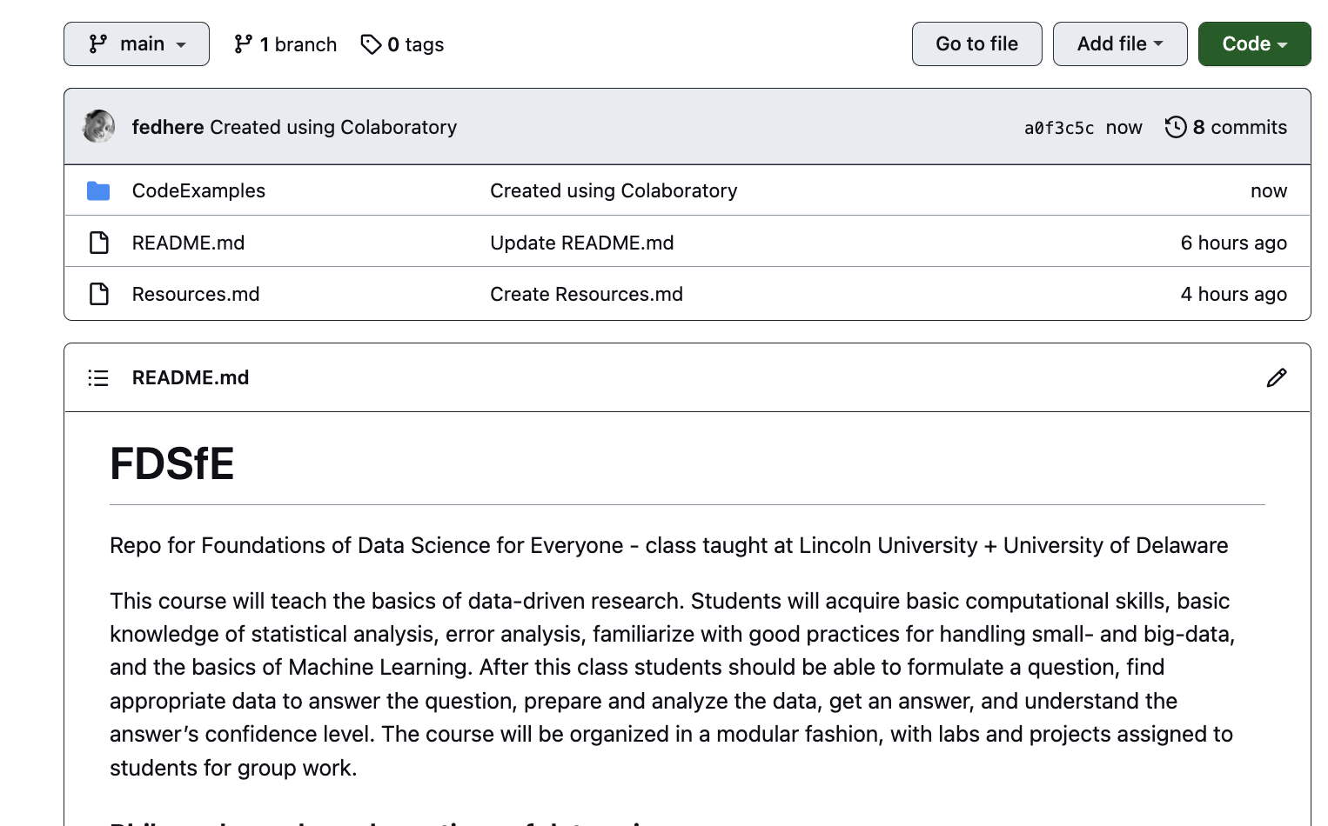Open the main branch switcher dropdown
Image resolution: width=1328 pixels, height=826 pixels.
pyautogui.click(x=137, y=44)
